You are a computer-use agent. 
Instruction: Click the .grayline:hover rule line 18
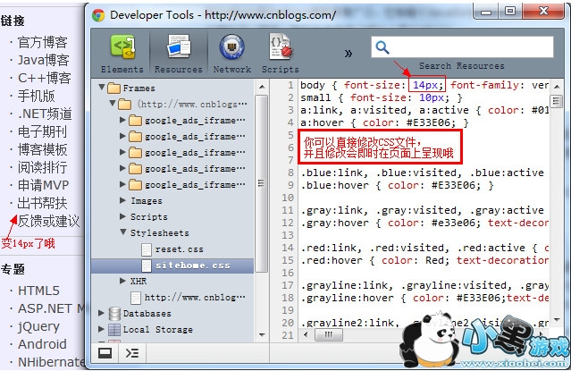pos(424,298)
